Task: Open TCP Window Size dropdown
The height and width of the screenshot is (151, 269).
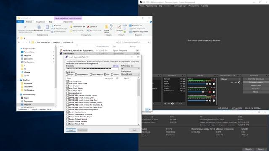Action: 130,69
